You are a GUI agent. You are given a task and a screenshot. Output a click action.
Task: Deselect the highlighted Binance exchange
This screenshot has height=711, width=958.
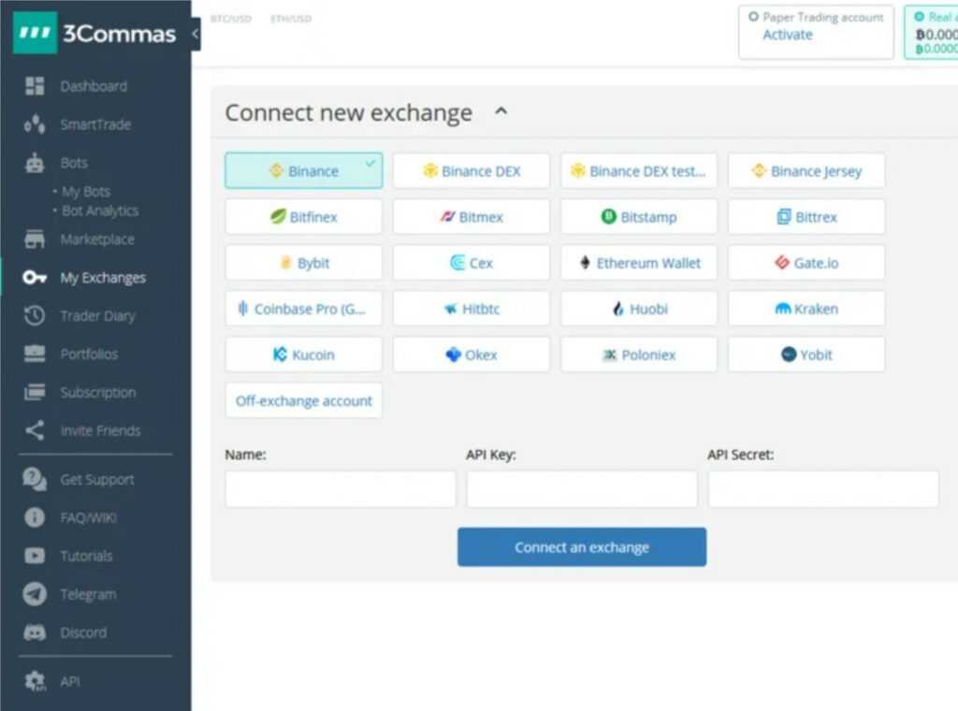click(x=303, y=170)
